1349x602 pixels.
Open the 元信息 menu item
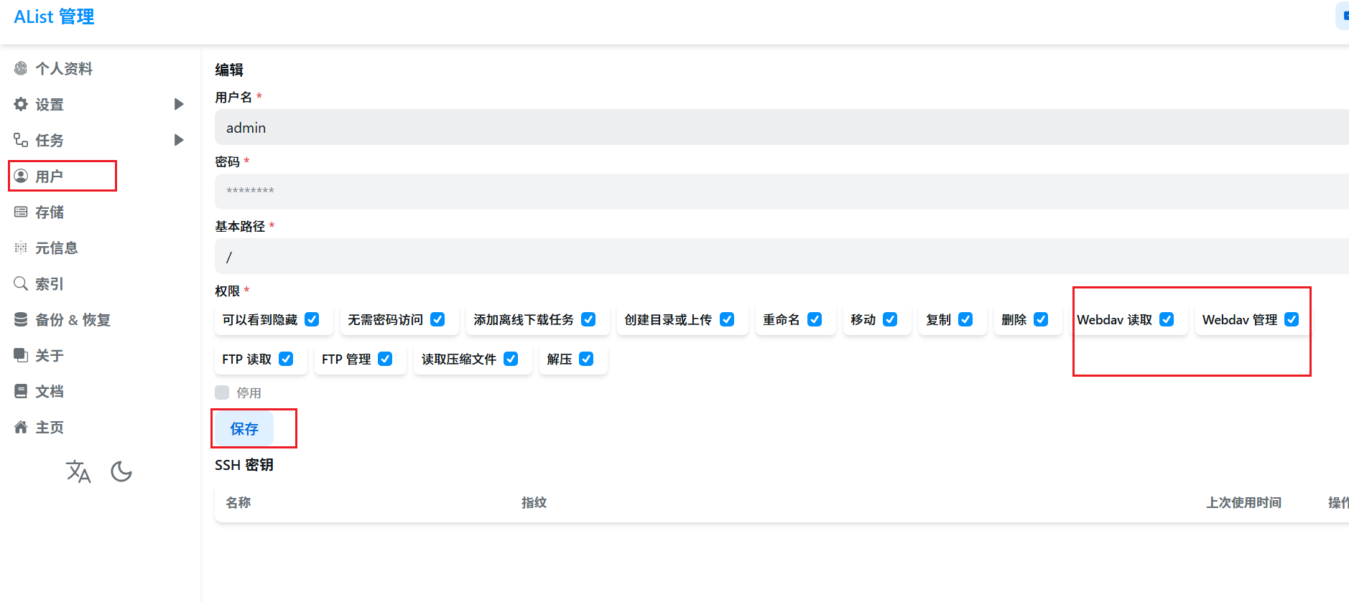57,248
